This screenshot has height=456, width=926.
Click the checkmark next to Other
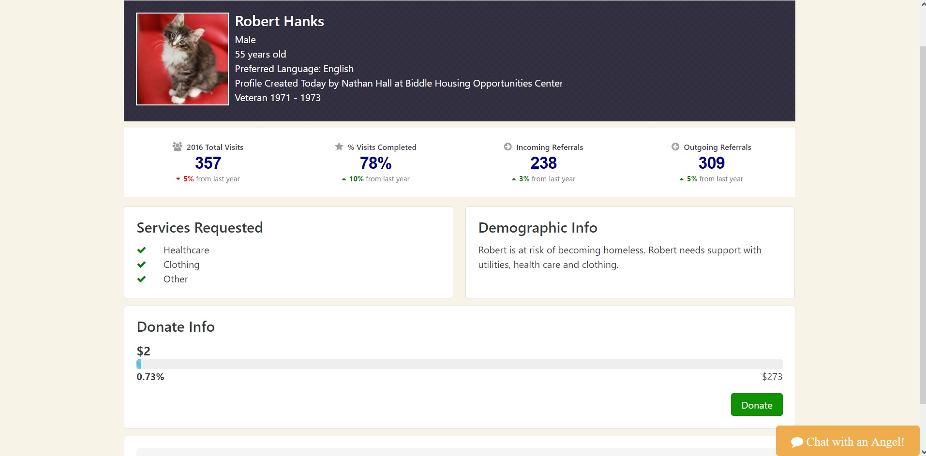pyautogui.click(x=141, y=279)
